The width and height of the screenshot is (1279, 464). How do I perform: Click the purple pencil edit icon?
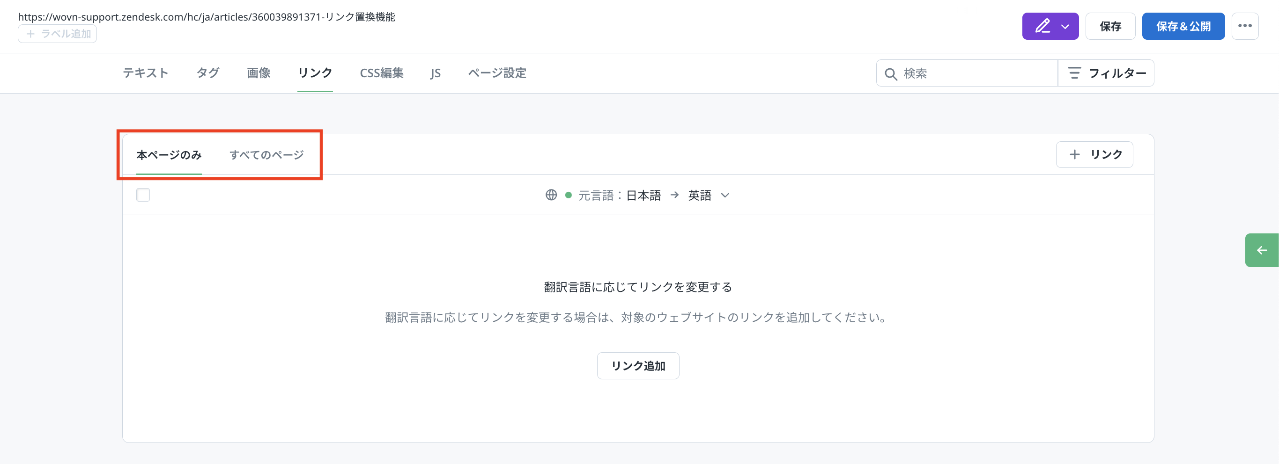coord(1042,26)
